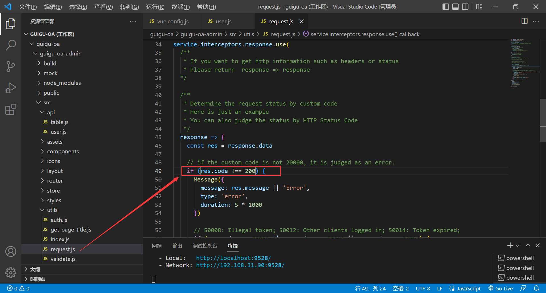Screen dimensions: 546x293
Task: Open the Accounts menu icon
Action: pos(11,252)
